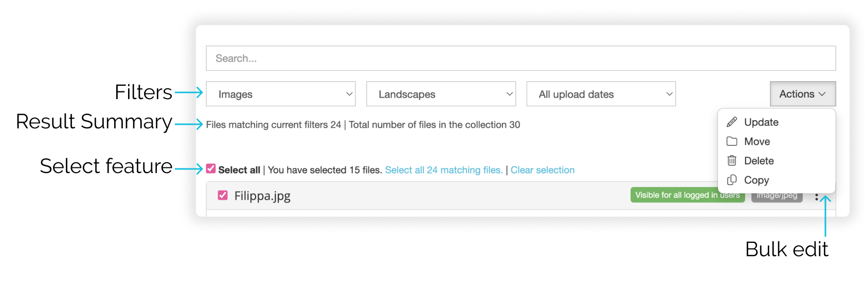Click into the Search field

tap(520, 59)
